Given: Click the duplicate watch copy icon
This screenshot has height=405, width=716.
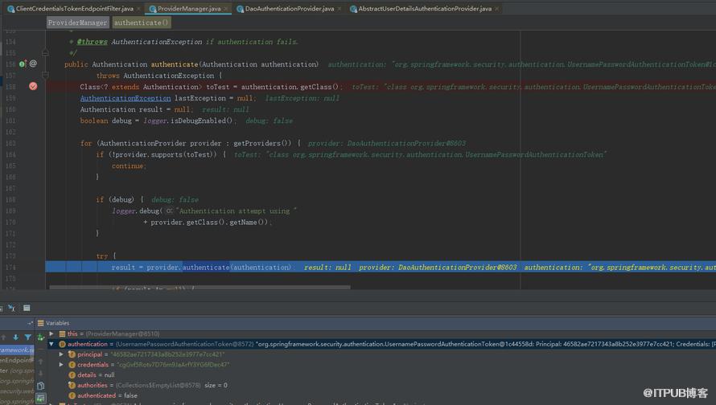Looking at the screenshot, I should pos(41,386).
